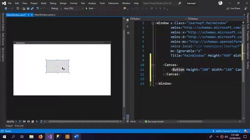Screen dimensions: 250x140
Task: Open a file with the folder icon
Action: point(24,9)
